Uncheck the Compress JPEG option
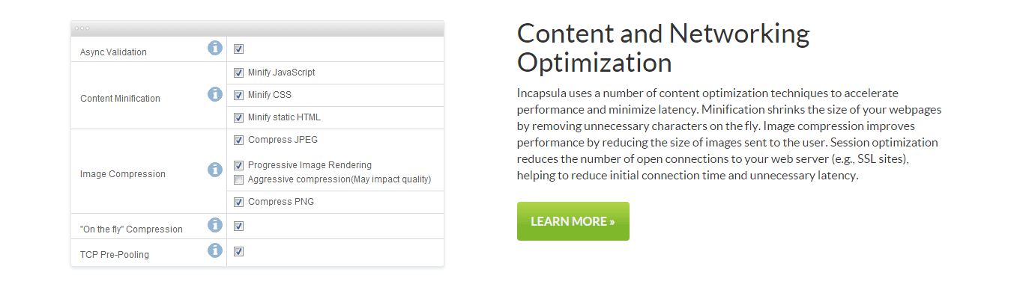 [x=238, y=140]
